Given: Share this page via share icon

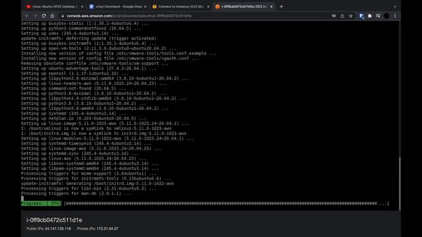Looking at the screenshot, I should tap(342, 16).
